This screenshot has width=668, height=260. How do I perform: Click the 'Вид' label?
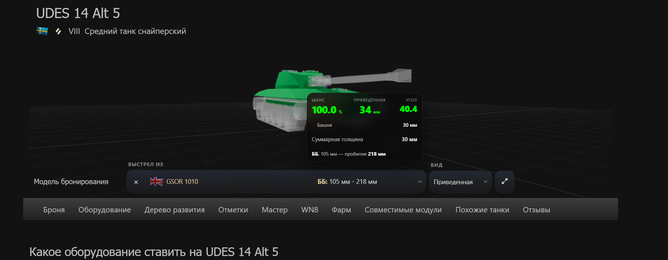click(x=437, y=165)
